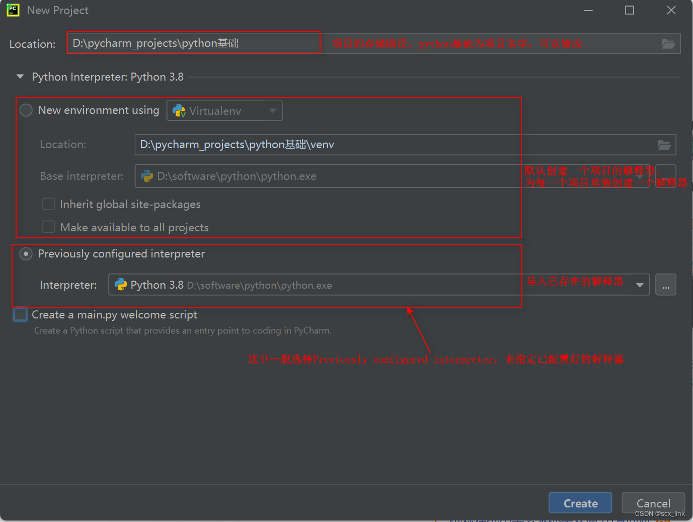Viewport: 693px width, 522px height.
Task: Enable Inherit global site-packages checkbox
Action: pyautogui.click(x=49, y=204)
